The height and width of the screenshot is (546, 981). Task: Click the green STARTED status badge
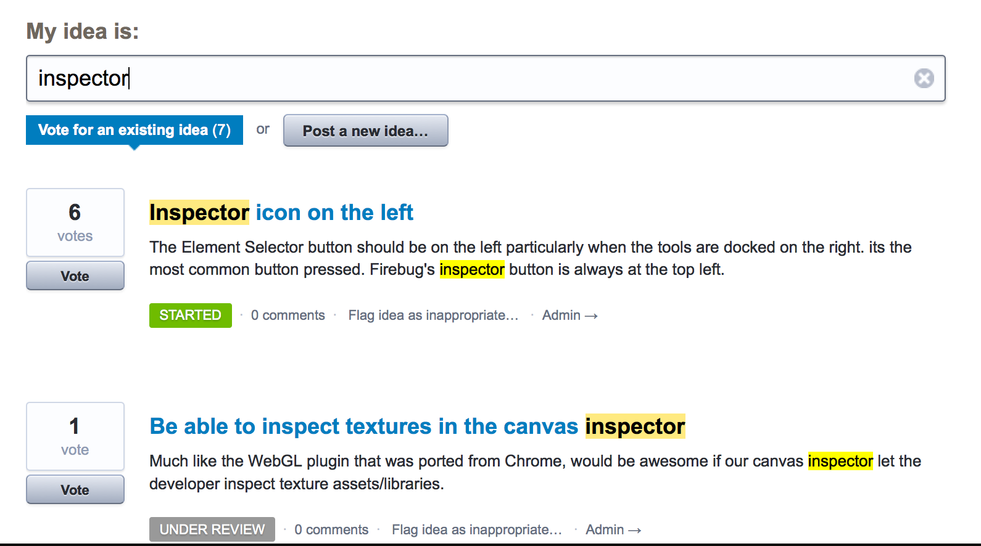click(191, 316)
